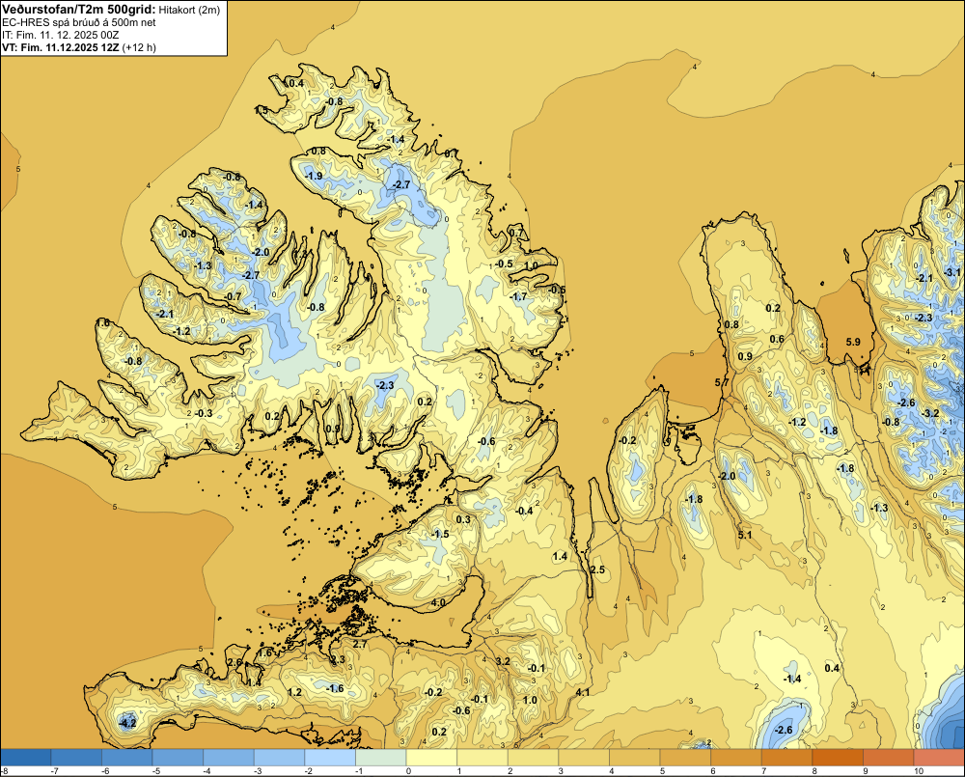Click the legend scale label 10

pyautogui.click(x=919, y=771)
